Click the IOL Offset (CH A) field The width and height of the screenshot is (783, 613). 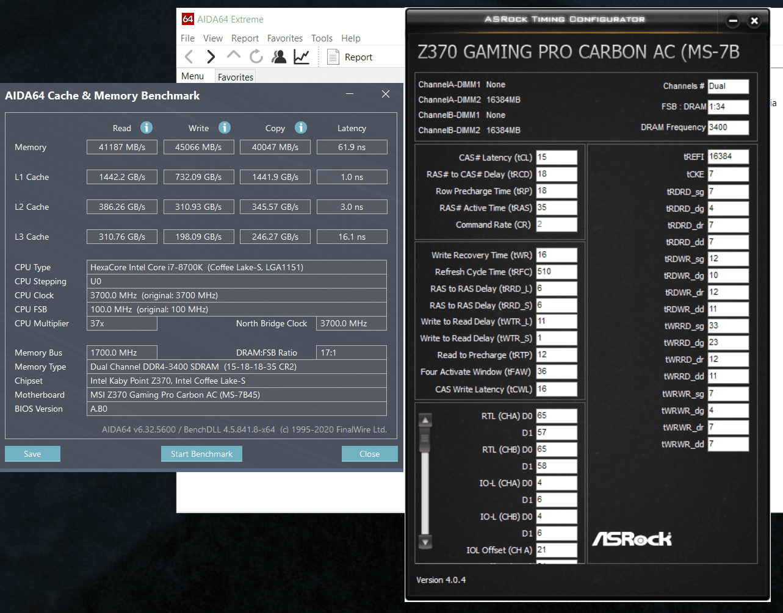(x=557, y=550)
